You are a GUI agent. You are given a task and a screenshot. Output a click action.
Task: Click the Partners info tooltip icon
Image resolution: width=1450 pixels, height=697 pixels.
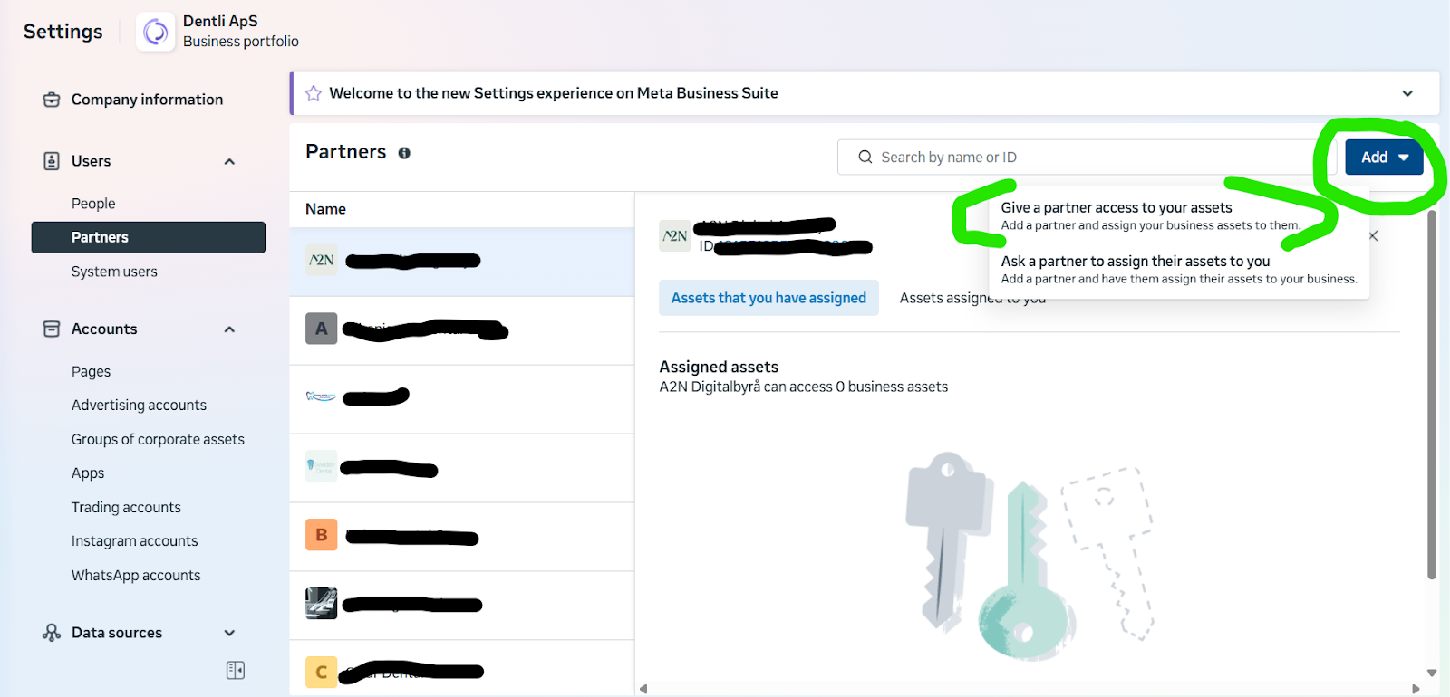[404, 153]
